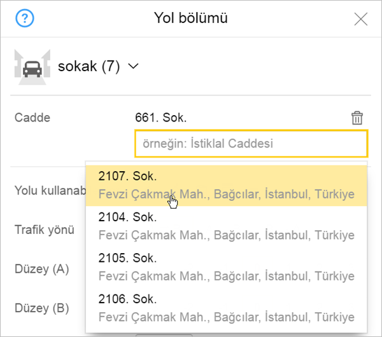Select suggestion 2104. Sok.
Viewport: 382px width, 337px height.
click(226, 226)
